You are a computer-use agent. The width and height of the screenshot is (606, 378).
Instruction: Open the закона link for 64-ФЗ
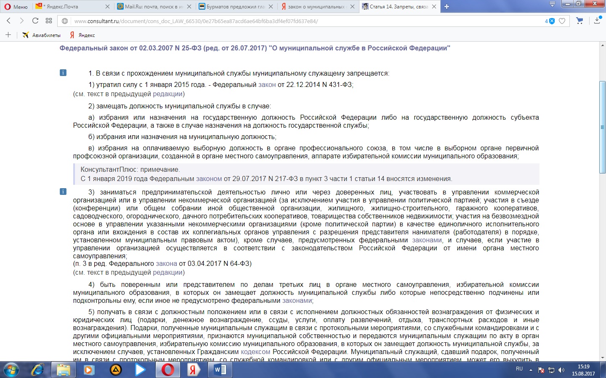click(x=166, y=264)
